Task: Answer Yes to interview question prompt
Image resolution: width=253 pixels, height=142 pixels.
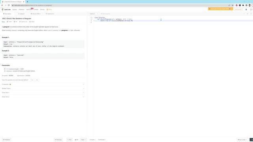Action: [32, 80]
